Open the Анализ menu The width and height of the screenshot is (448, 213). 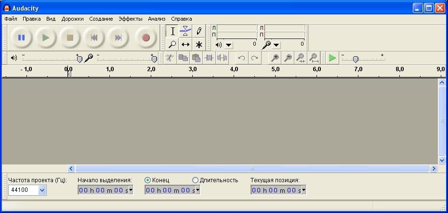pyautogui.click(x=157, y=19)
